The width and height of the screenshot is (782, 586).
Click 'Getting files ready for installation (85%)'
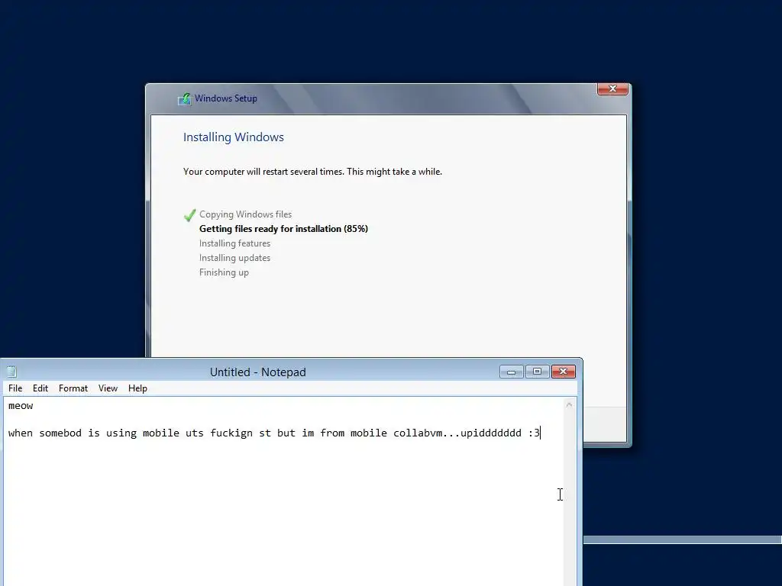pos(283,229)
